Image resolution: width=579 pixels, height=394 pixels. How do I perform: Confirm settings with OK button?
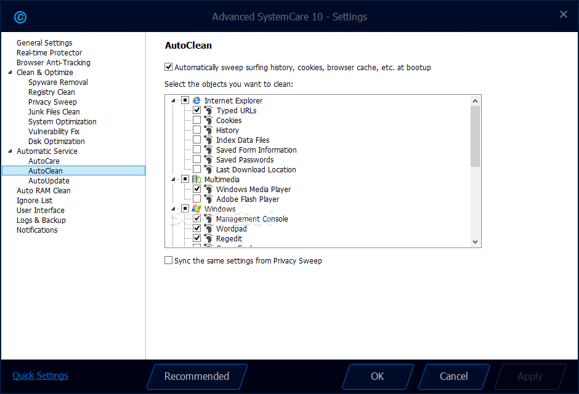pos(378,376)
